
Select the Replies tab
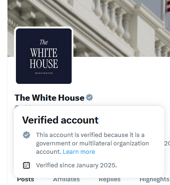tap(110, 179)
